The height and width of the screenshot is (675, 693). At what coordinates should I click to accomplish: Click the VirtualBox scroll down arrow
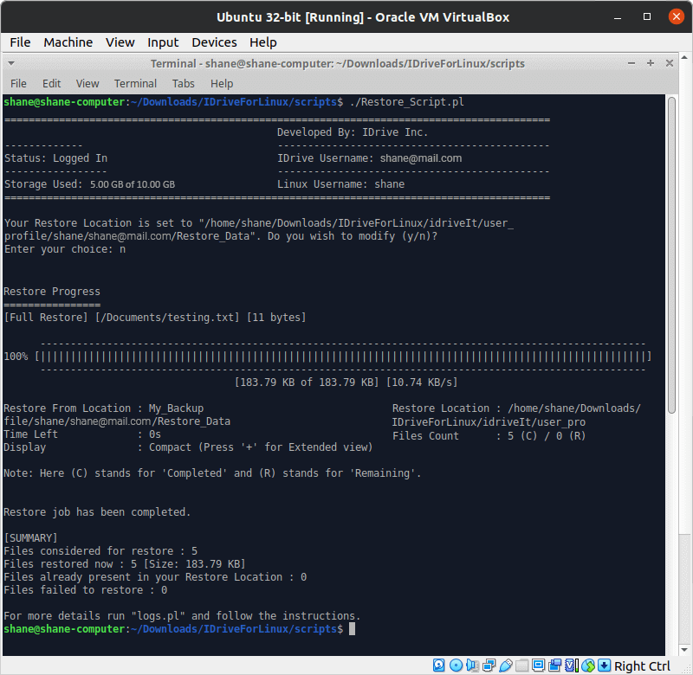(684, 649)
